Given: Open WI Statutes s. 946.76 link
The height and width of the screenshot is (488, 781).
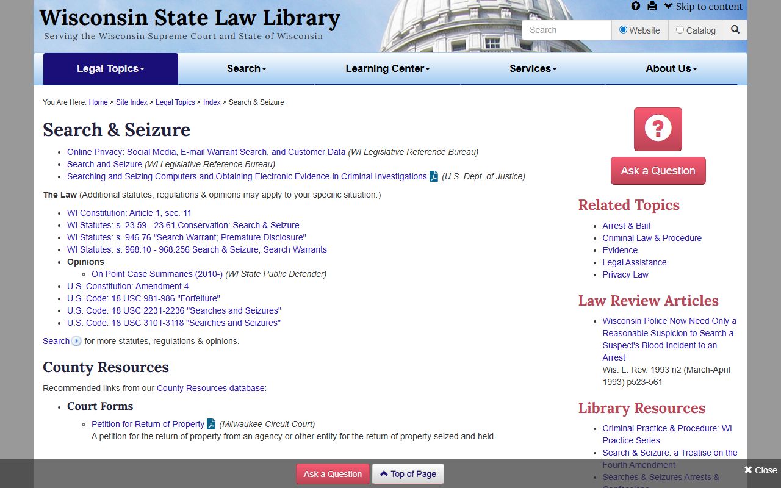Looking at the screenshot, I should click(x=187, y=237).
